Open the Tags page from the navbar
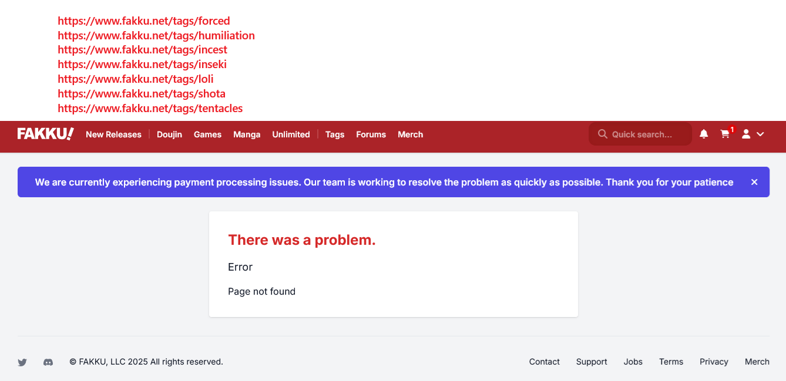The width and height of the screenshot is (786, 381). 335,134
